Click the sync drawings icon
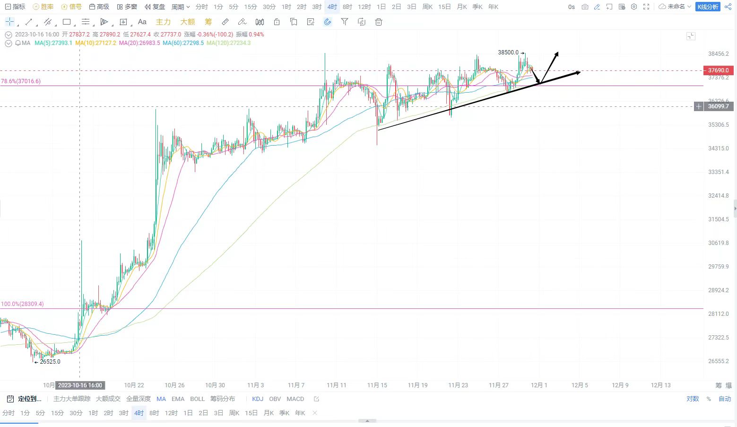This screenshot has width=737, height=427. pyautogui.click(x=362, y=22)
